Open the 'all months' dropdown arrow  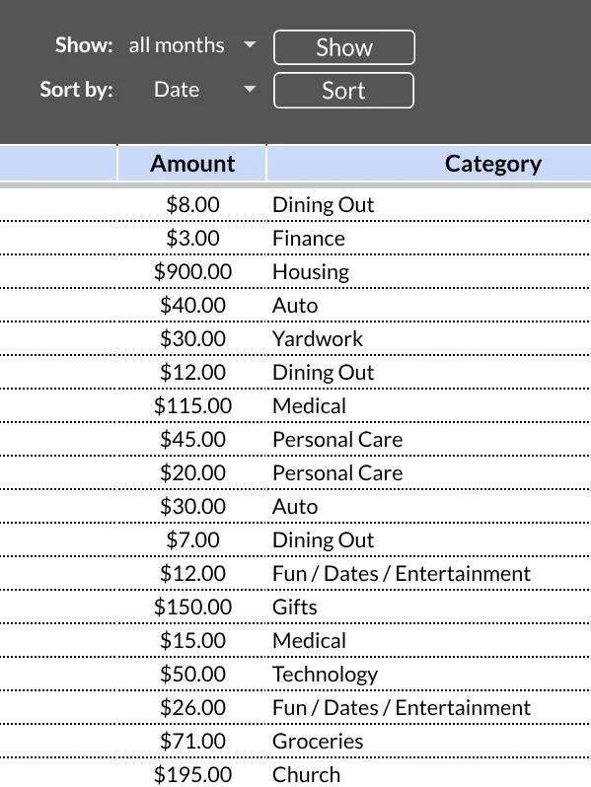pyautogui.click(x=250, y=45)
